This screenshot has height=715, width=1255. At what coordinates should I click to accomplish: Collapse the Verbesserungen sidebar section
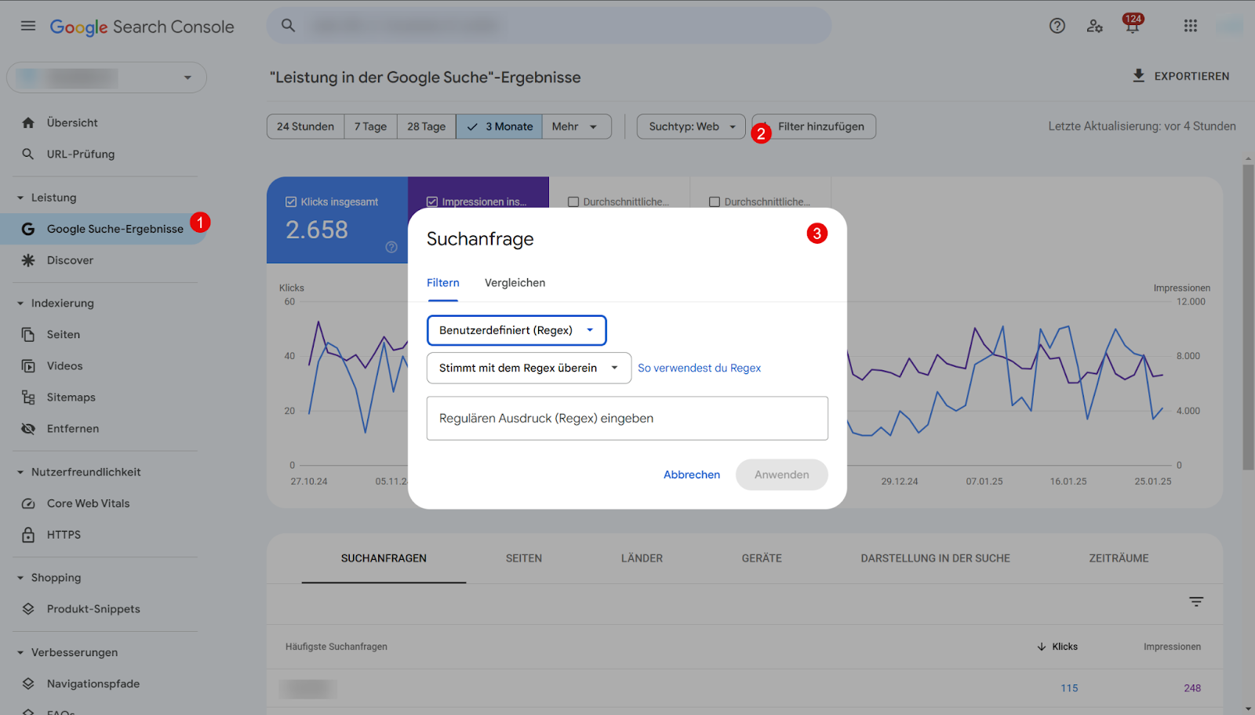point(20,652)
